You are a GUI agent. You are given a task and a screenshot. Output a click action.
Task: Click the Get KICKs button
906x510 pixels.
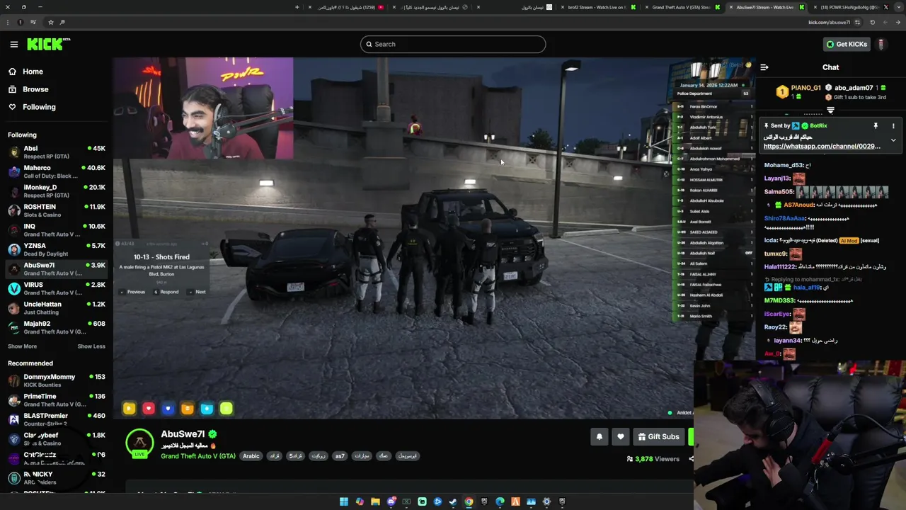tap(847, 44)
